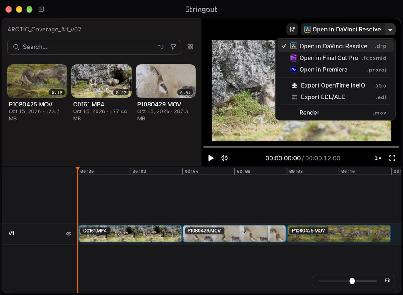This screenshot has height=295, width=403.
Task: Click the video preview progress bar
Action: pyautogui.click(x=301, y=147)
